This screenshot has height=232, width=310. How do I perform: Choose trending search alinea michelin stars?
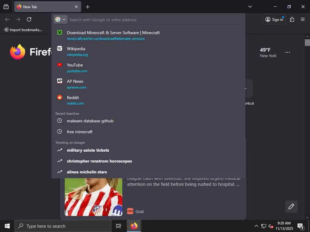tap(148, 172)
